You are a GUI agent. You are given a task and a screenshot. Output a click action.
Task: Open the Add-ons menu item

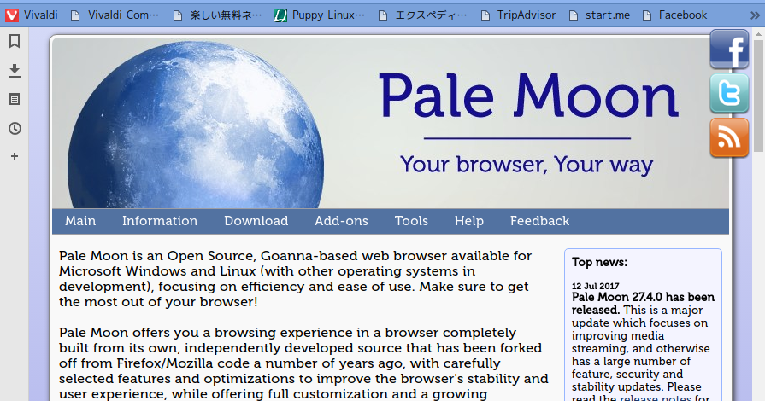click(x=342, y=221)
